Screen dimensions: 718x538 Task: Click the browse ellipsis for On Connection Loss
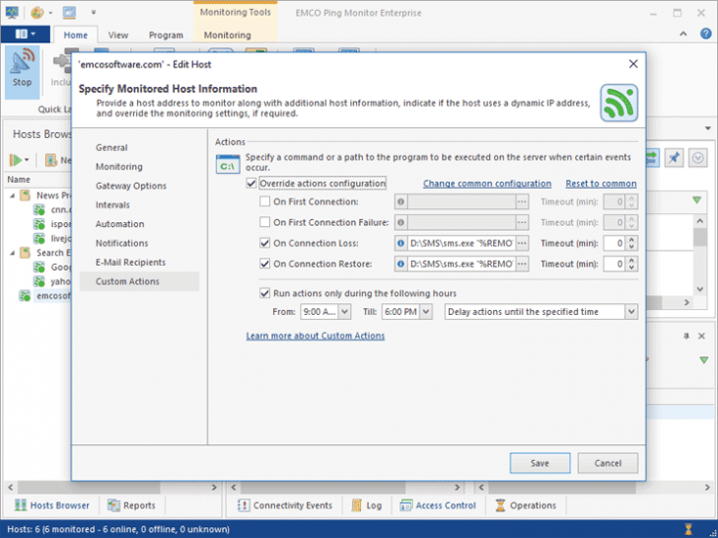522,243
